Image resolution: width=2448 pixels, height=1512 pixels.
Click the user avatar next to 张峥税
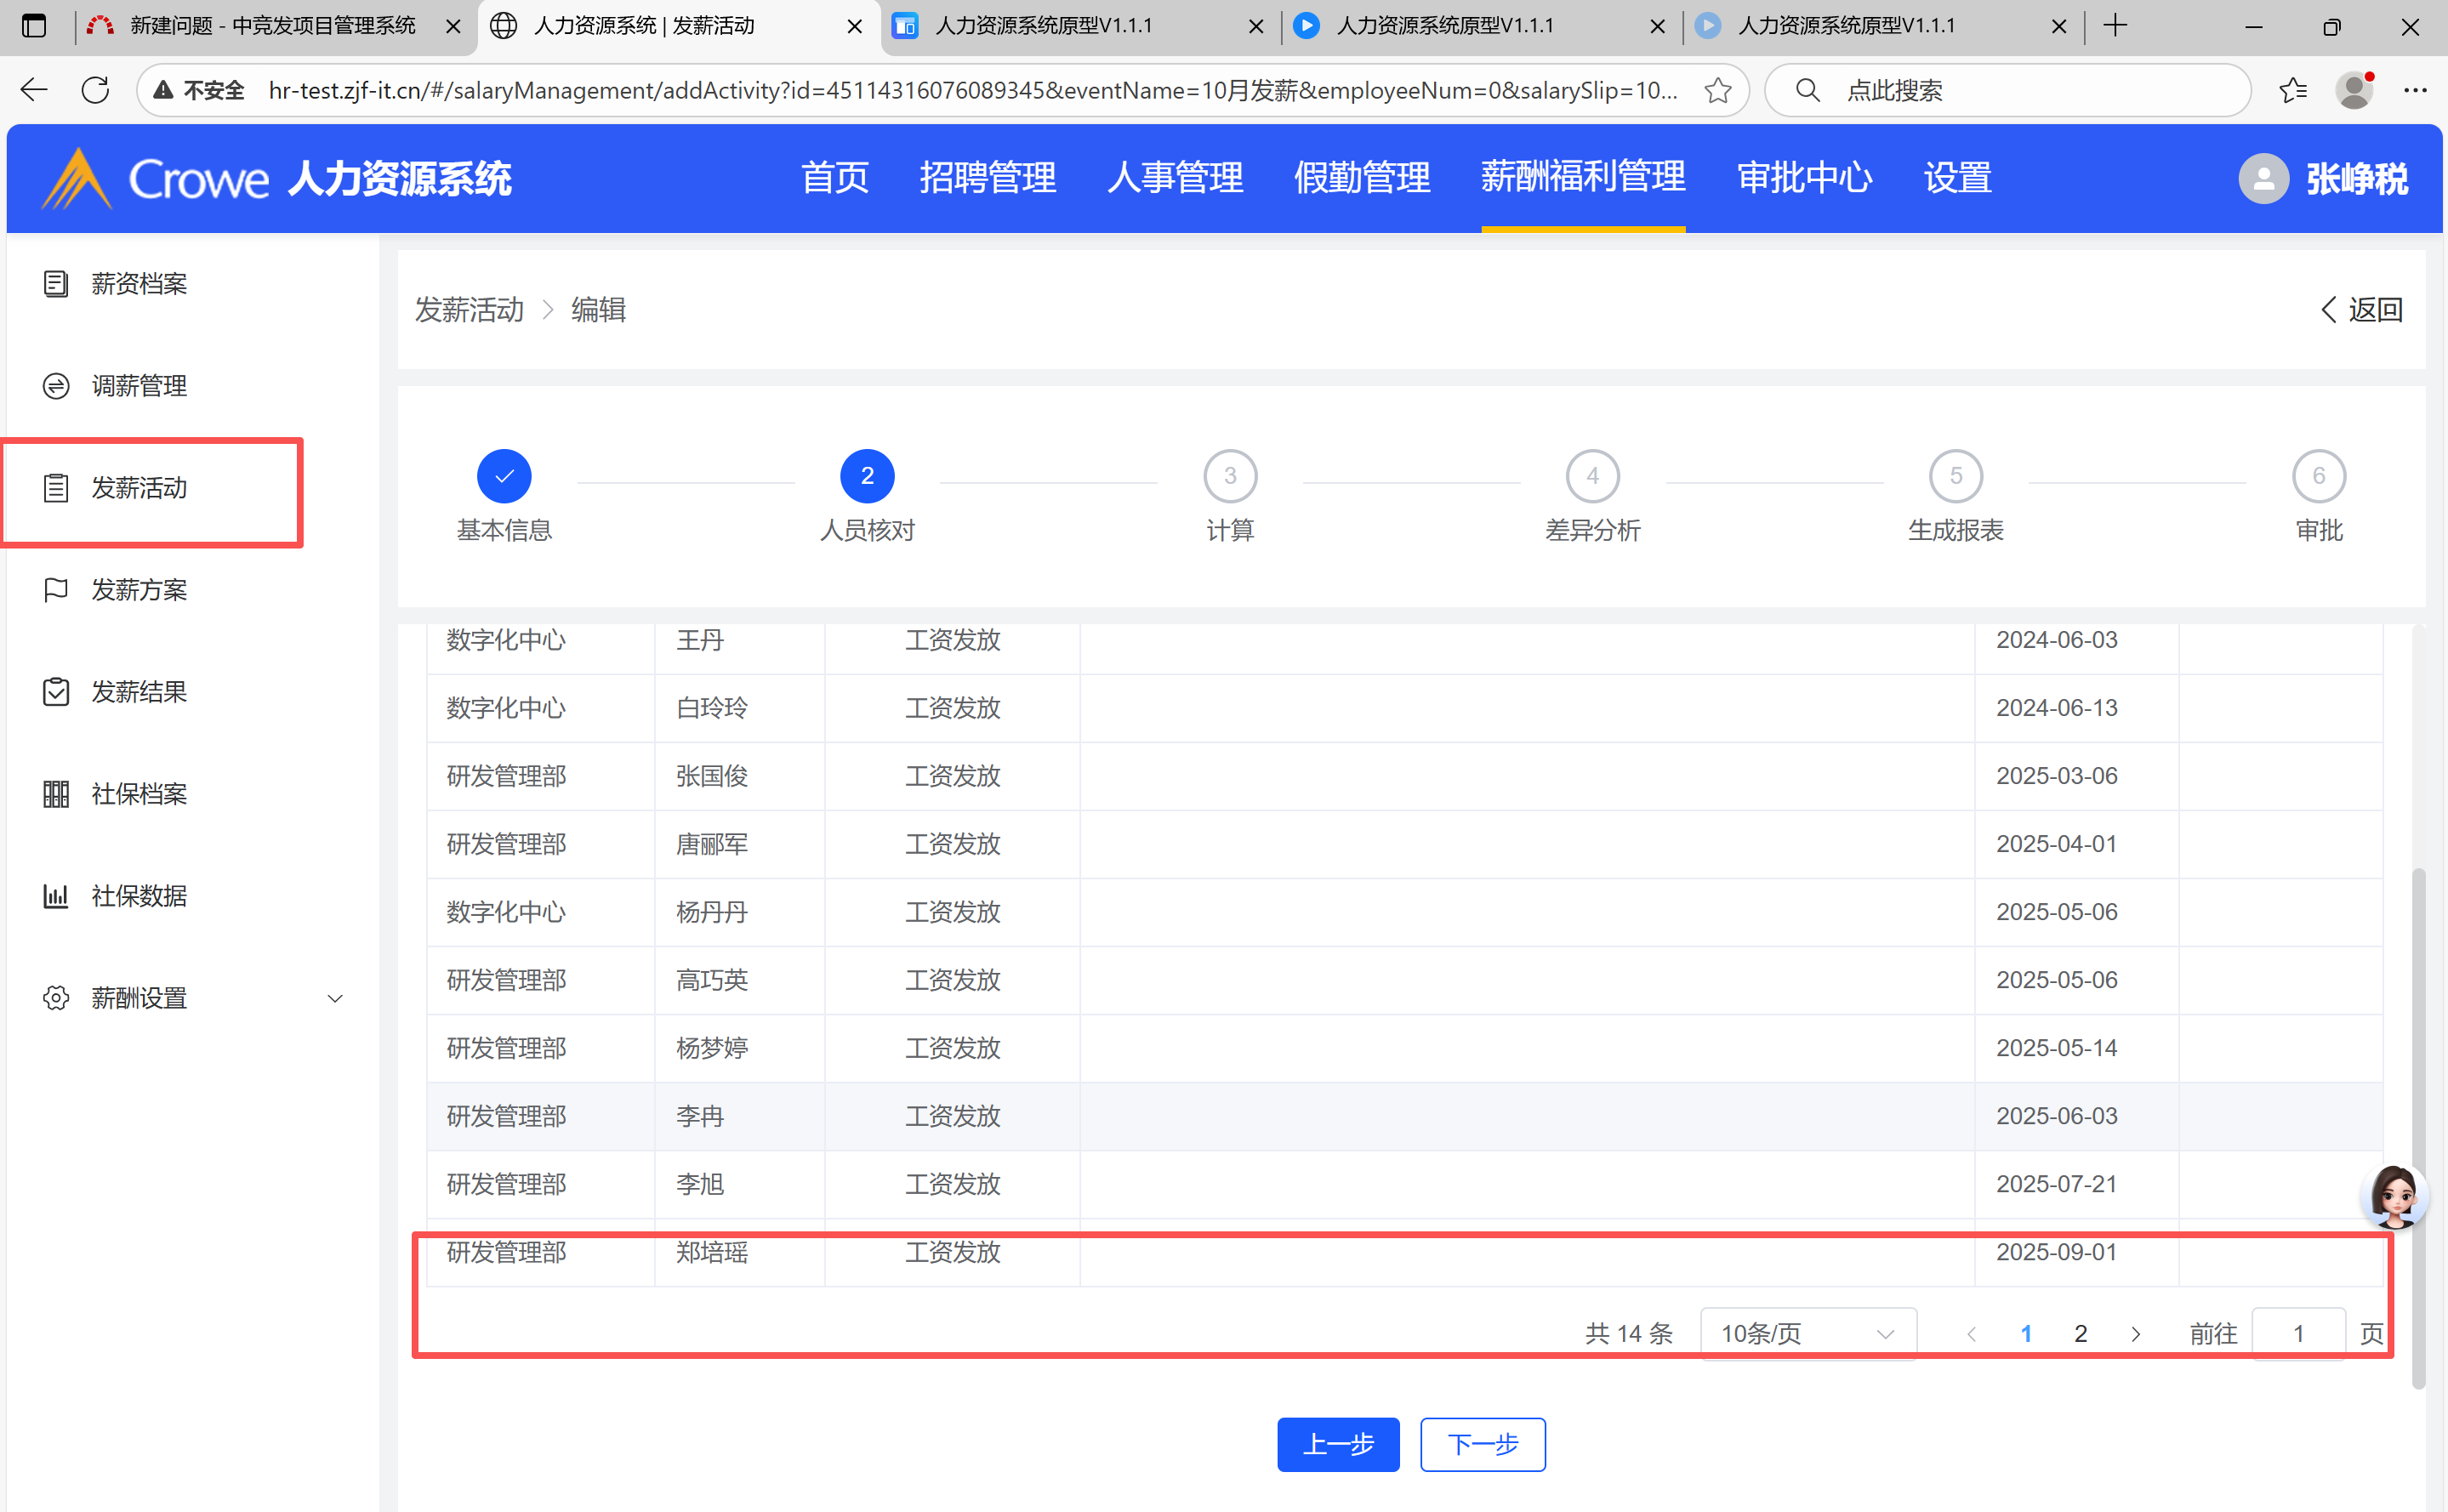(x=2263, y=179)
